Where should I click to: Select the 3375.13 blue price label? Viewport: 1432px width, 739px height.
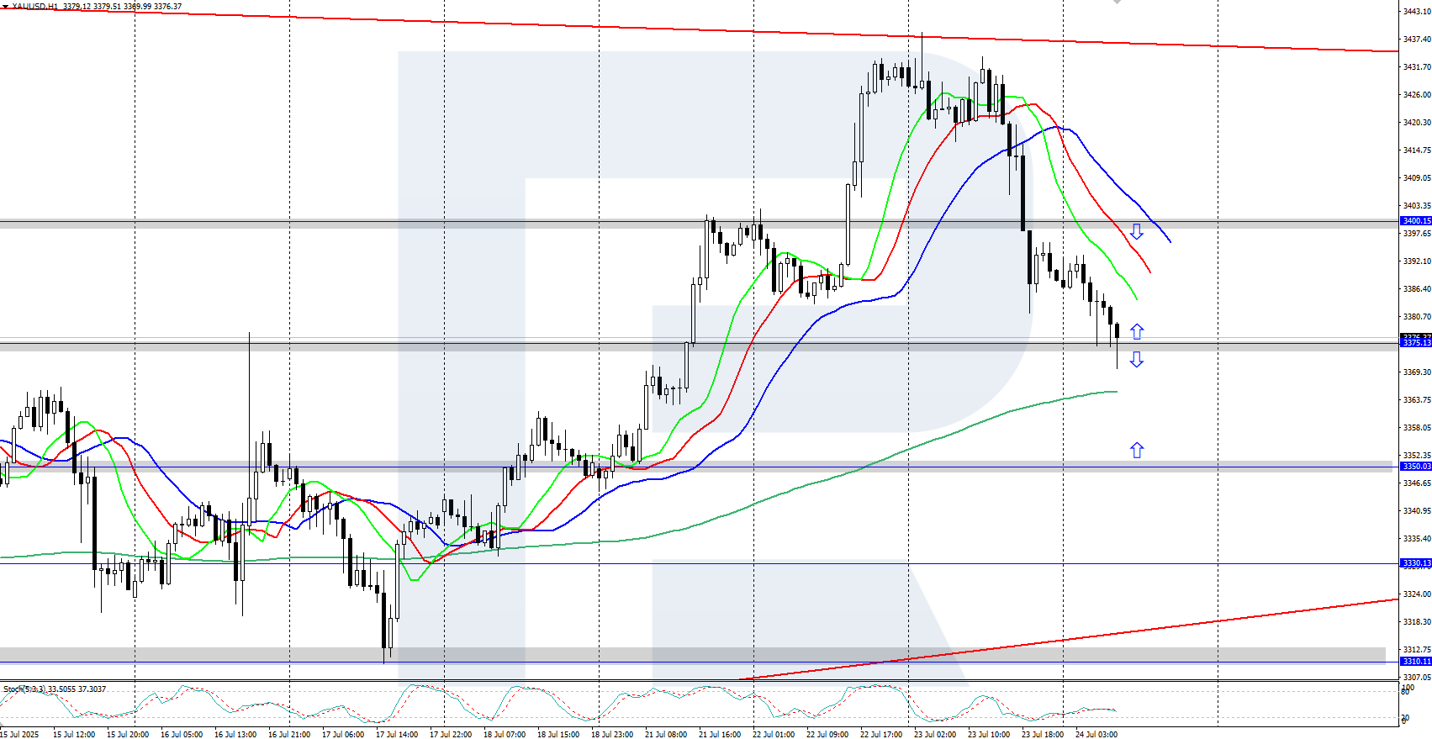1415,343
